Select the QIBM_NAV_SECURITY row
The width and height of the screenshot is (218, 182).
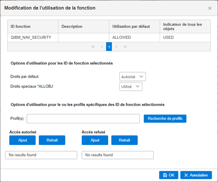pyautogui.click(x=109, y=37)
